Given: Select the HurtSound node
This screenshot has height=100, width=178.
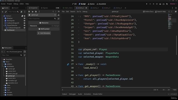Looking at the screenshot, I should click(11, 30).
